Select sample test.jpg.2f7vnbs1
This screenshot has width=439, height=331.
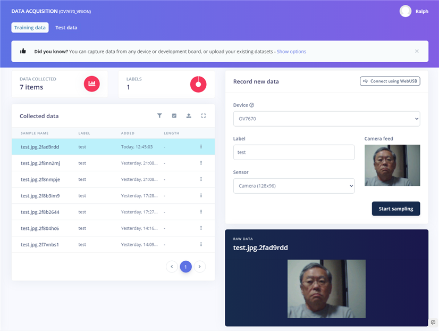coord(113,244)
